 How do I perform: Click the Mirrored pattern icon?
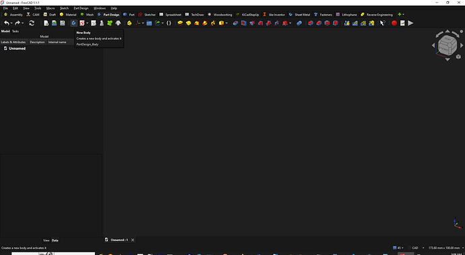click(x=346, y=23)
